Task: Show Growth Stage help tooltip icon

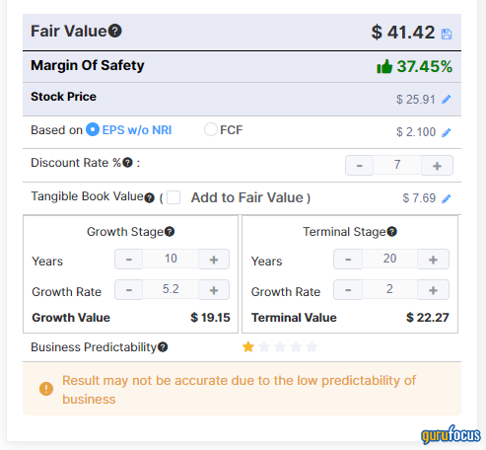Action: coord(170,232)
